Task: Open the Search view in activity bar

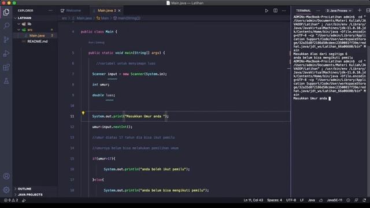Action: click(x=6, y=25)
